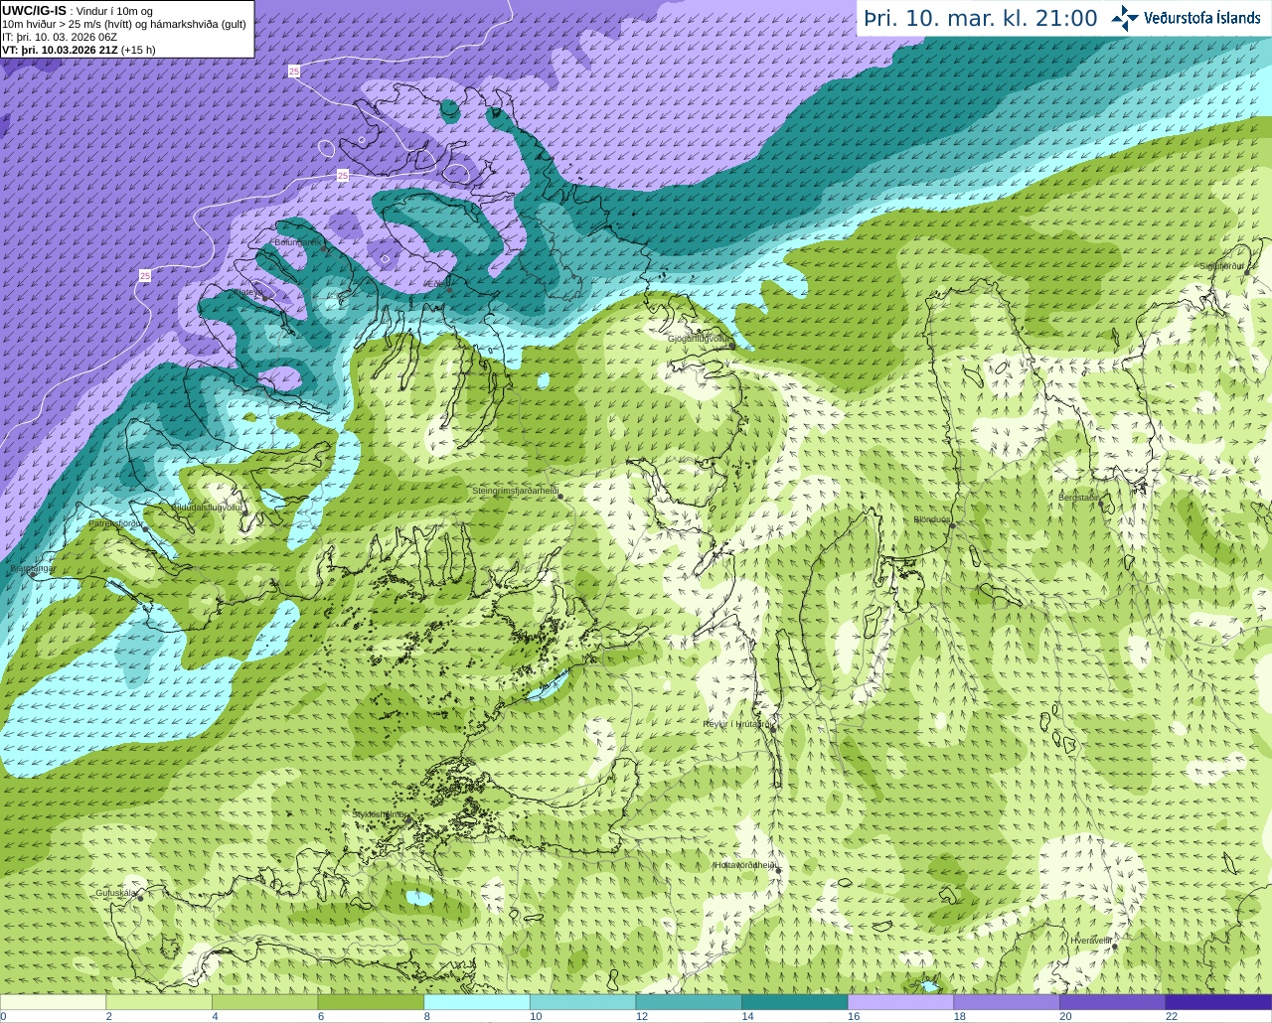Click the Bergstaðir station label
Image resolution: width=1272 pixels, height=1023 pixels.
[1078, 497]
